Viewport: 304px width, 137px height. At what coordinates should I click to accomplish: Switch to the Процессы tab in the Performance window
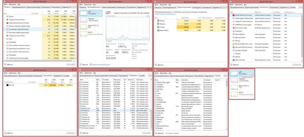point(83,7)
